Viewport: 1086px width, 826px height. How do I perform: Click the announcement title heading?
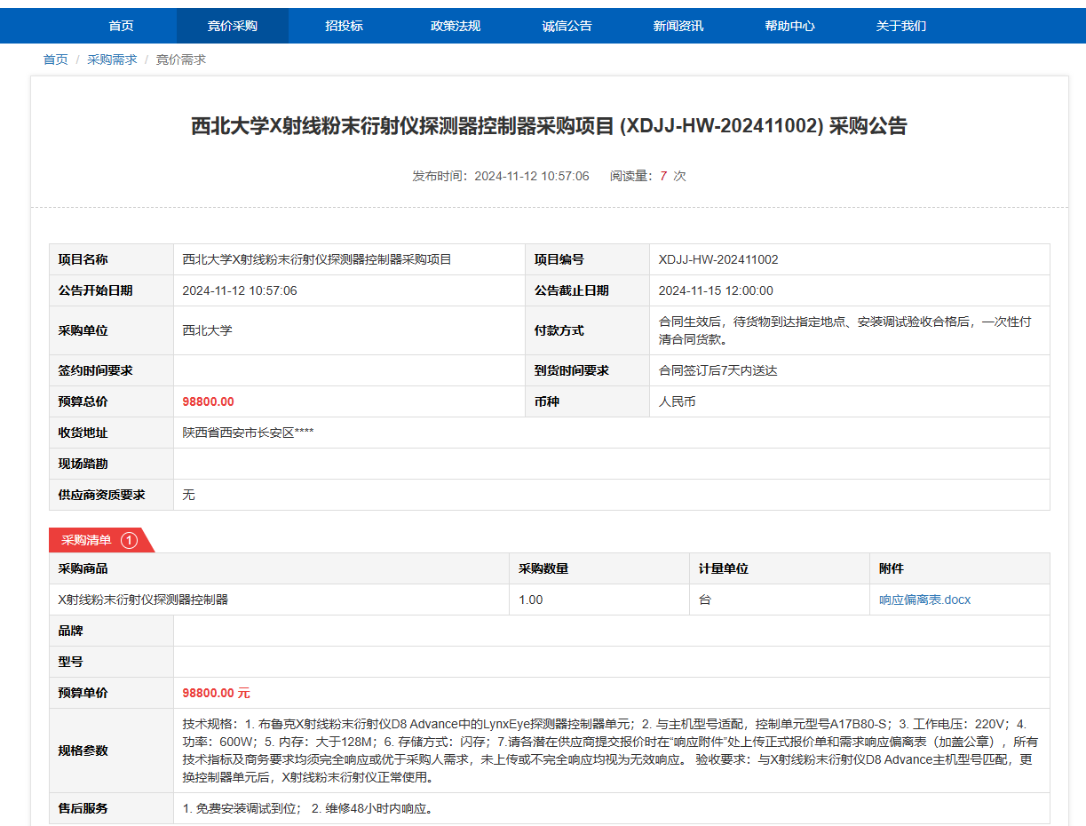pos(549,126)
